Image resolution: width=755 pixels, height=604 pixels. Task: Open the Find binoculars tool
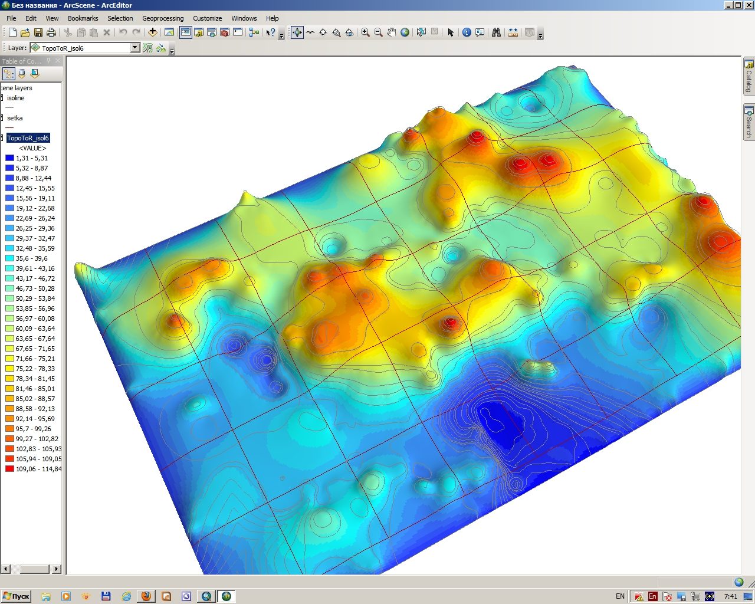tap(496, 32)
